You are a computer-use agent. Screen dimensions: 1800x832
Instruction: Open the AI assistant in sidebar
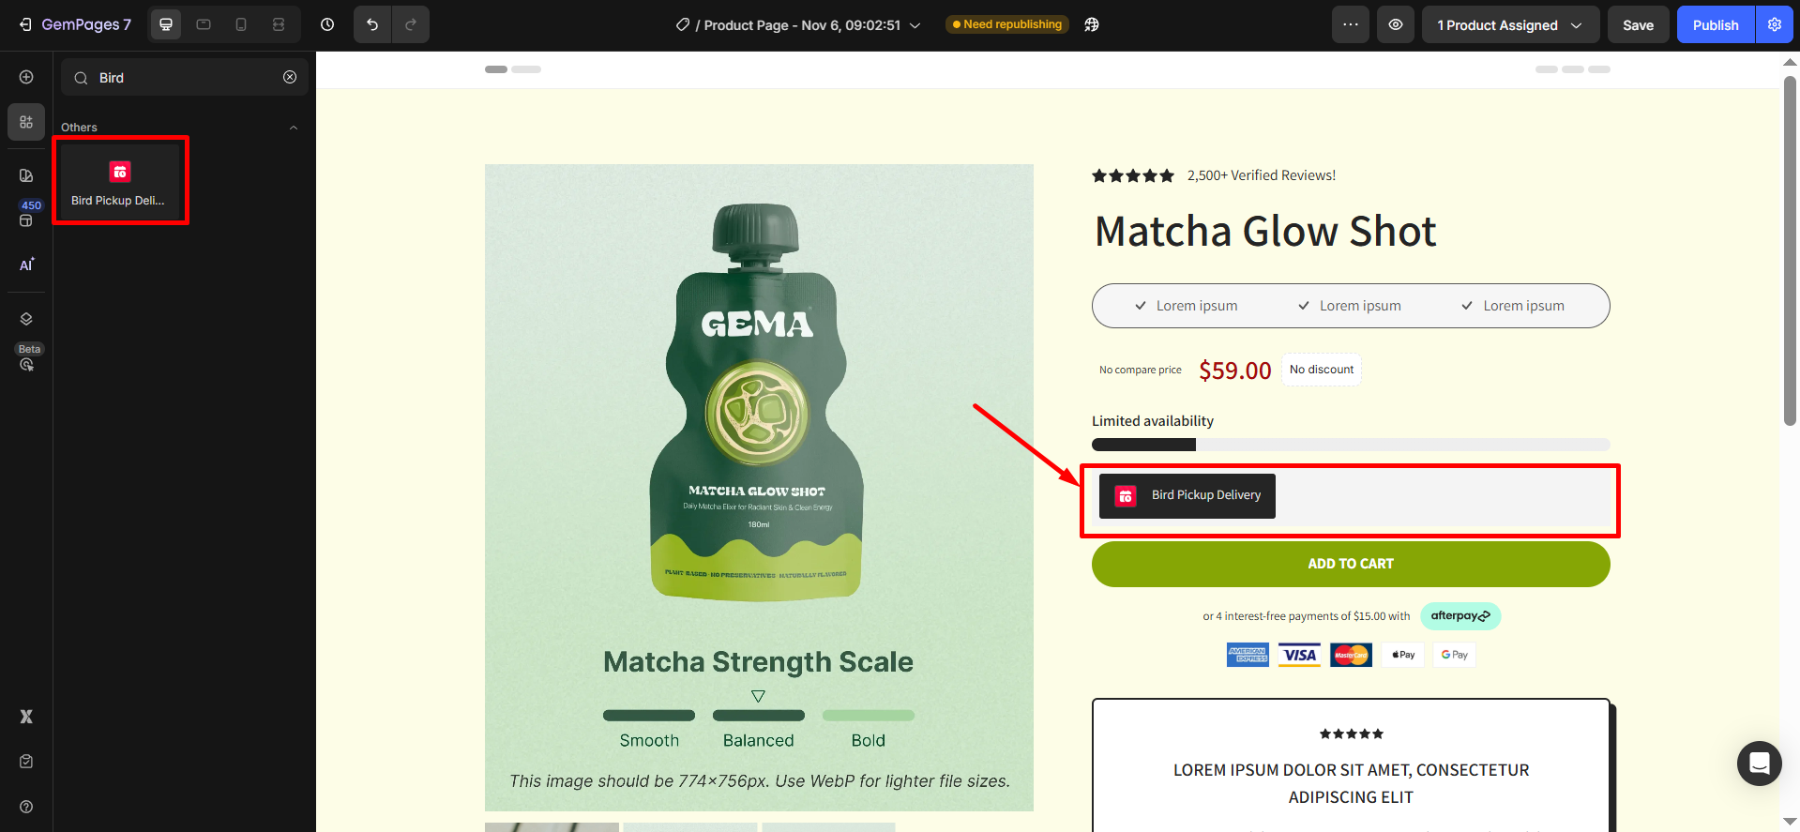(26, 265)
